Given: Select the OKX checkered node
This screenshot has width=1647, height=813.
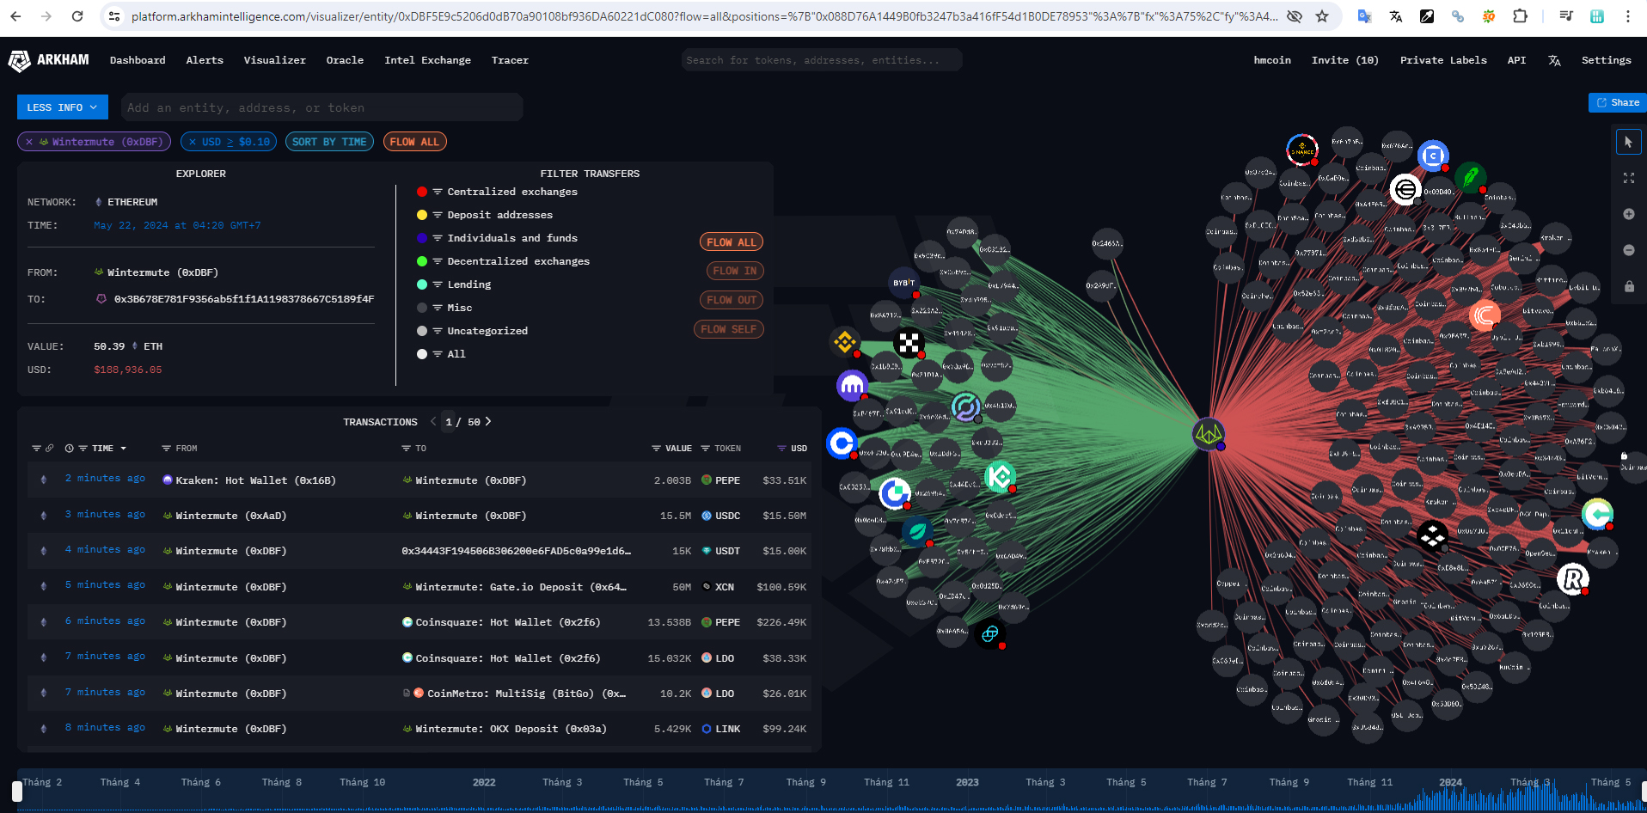Looking at the screenshot, I should click(x=908, y=343).
